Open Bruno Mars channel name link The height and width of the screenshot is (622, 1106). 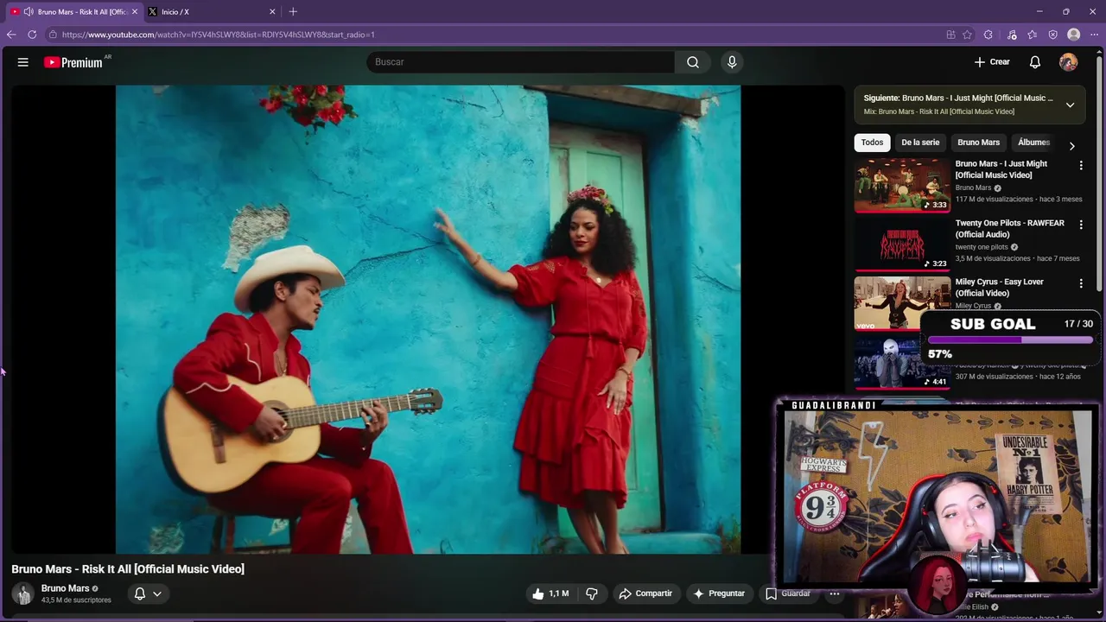tap(66, 588)
